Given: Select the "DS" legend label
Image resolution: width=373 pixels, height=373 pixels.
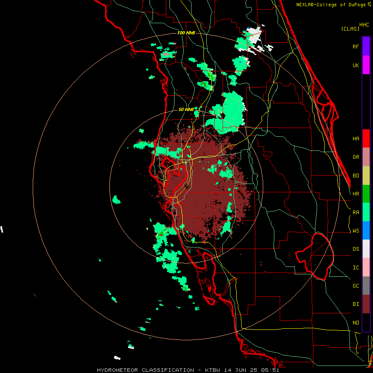Looking at the screenshot, I should coord(356,249).
